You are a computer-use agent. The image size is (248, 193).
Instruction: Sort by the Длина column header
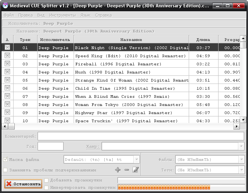[203, 39]
